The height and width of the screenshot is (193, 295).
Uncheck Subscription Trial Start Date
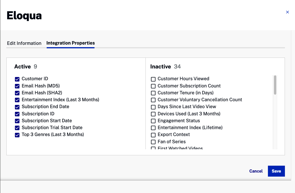click(x=17, y=128)
